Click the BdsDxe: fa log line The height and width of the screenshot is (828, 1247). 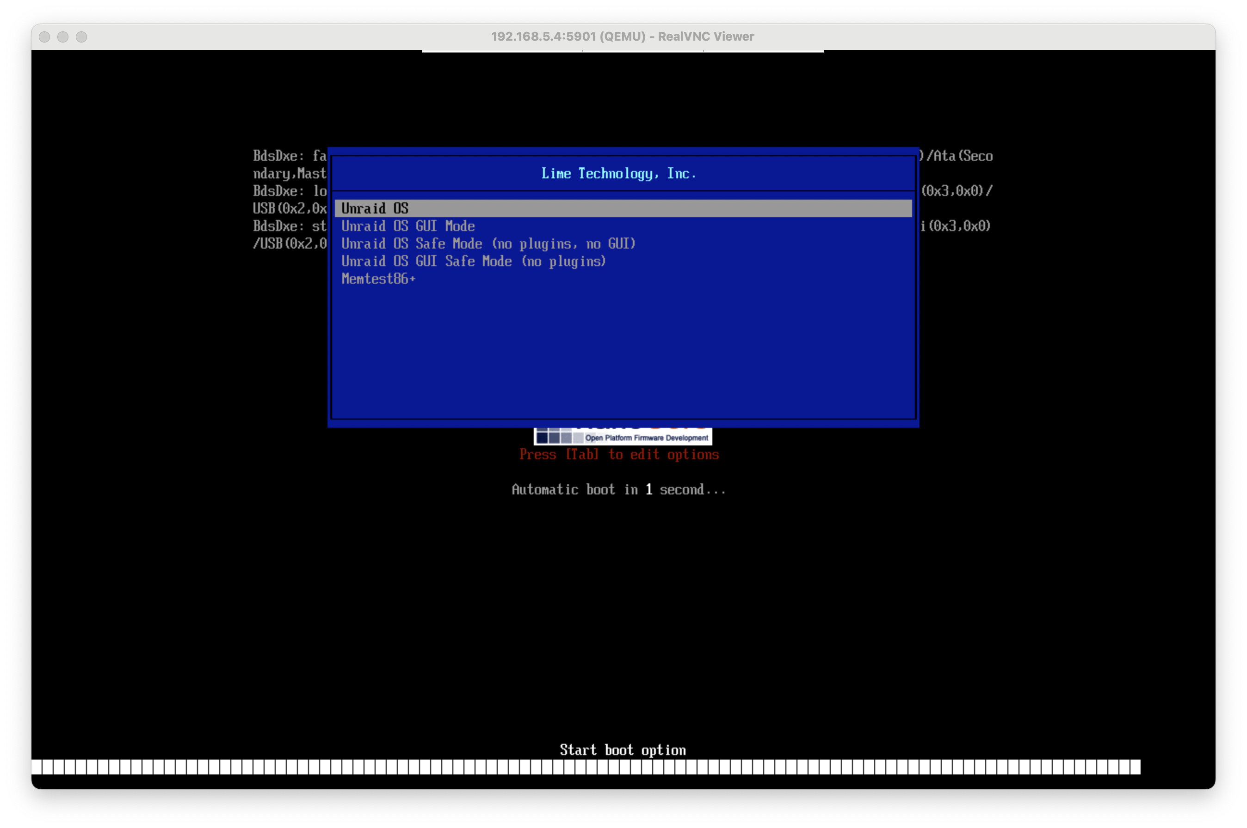click(289, 156)
